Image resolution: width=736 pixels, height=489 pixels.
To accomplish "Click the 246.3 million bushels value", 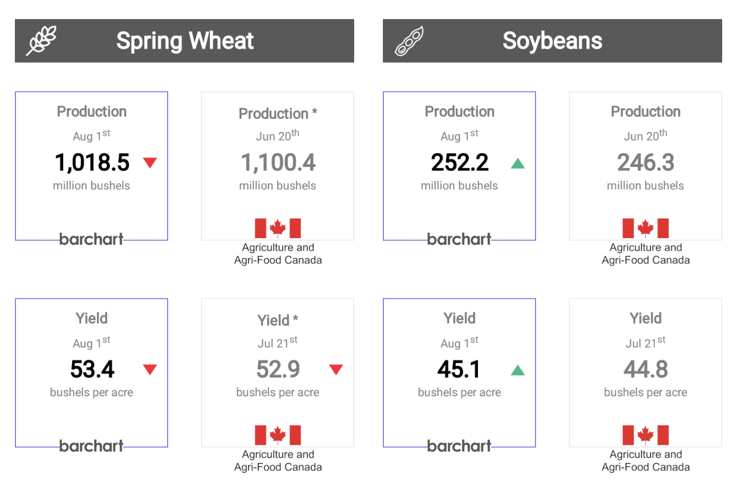I will [645, 163].
